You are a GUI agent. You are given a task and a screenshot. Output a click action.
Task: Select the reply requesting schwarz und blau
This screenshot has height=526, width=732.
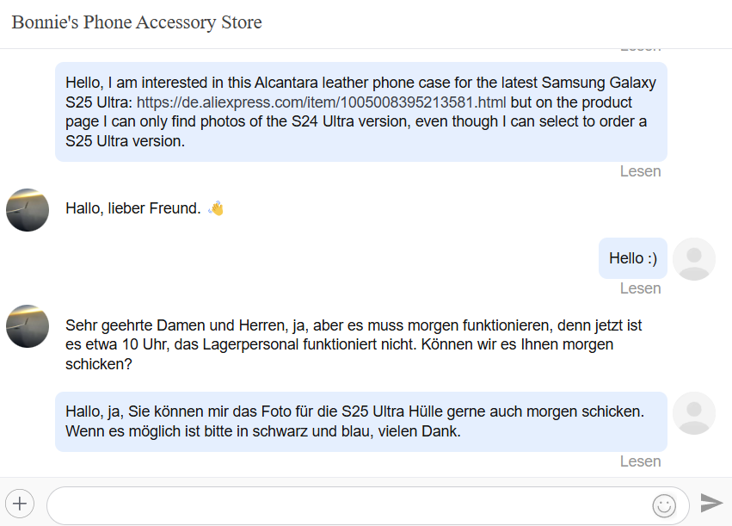tap(360, 422)
